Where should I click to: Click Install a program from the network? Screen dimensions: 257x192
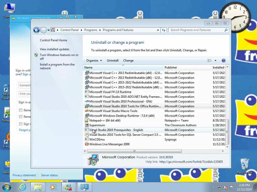coord(57,66)
